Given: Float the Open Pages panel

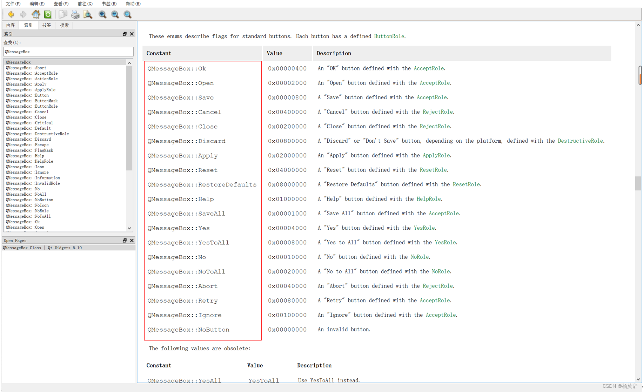Looking at the screenshot, I should (125, 240).
